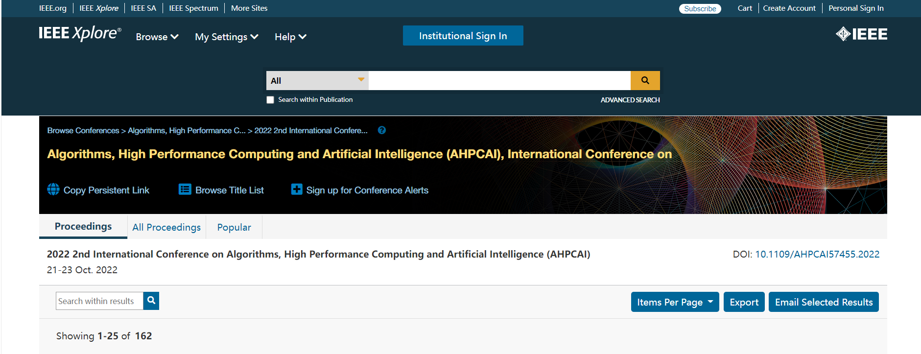Click the Institutional Sign In button
The width and height of the screenshot is (921, 354).
(x=463, y=36)
